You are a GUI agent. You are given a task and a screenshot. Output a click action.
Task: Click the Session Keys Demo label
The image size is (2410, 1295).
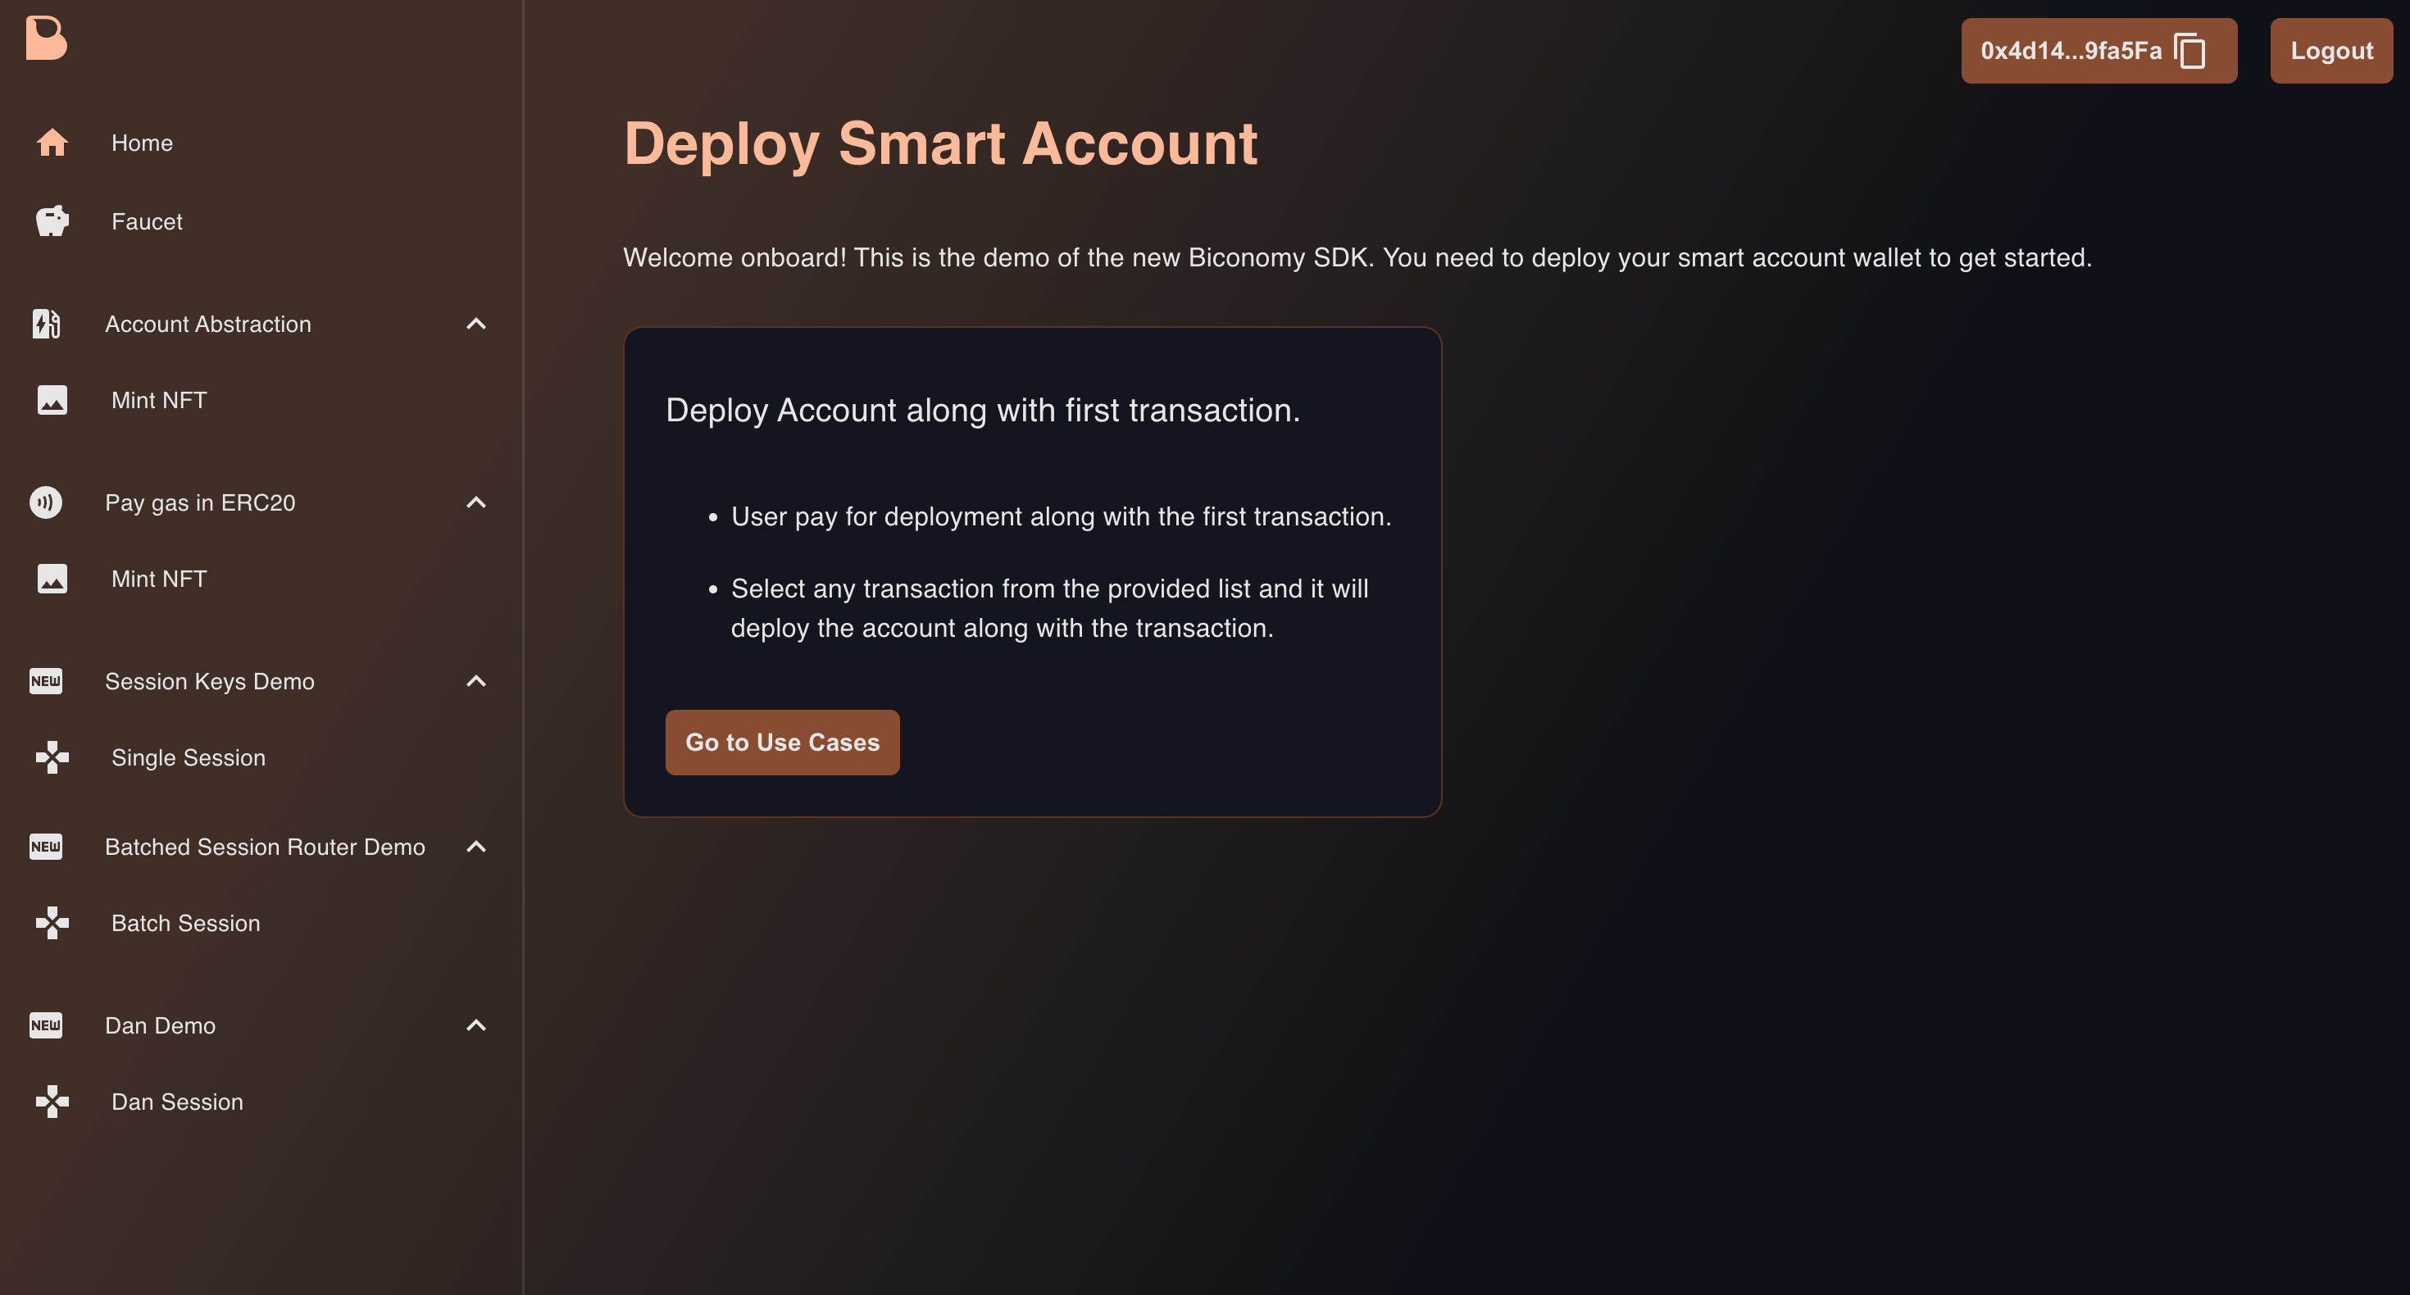210,681
